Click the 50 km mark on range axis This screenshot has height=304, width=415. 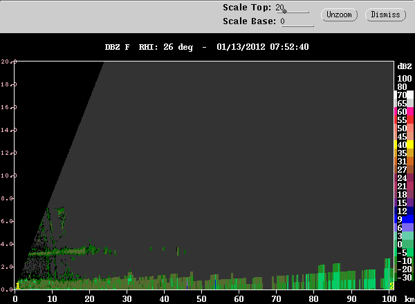tap(202, 298)
